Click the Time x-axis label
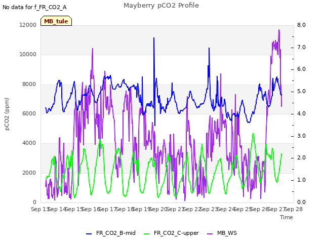Image resolution: width=324 pixels, height=243 pixels. coord(287,217)
